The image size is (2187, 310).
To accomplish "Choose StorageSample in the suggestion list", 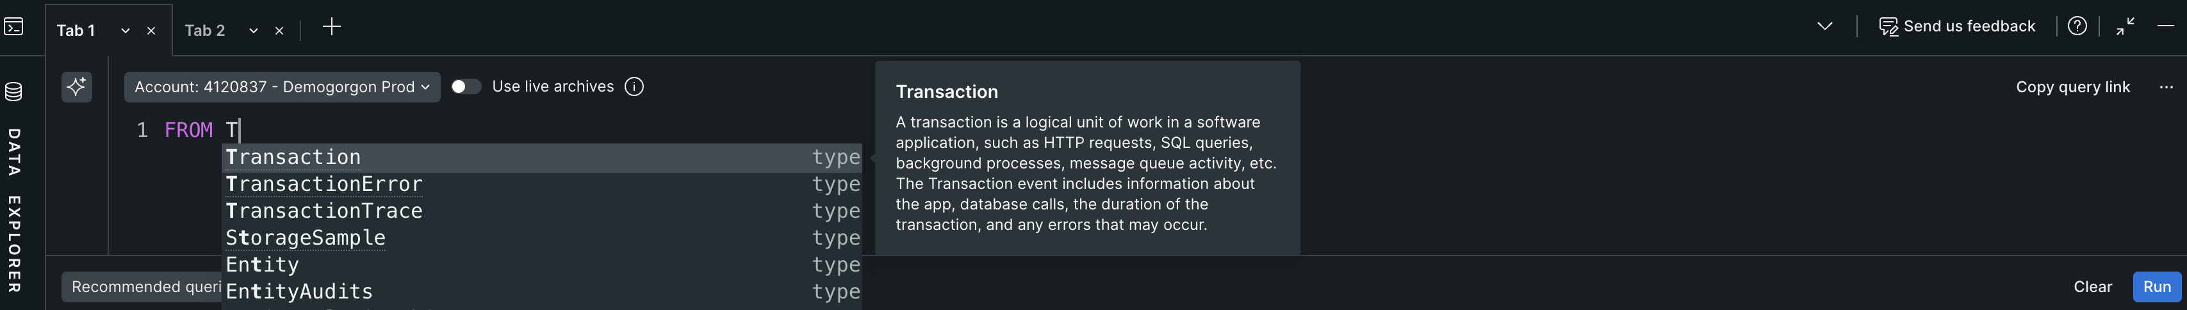I will pyautogui.click(x=306, y=238).
